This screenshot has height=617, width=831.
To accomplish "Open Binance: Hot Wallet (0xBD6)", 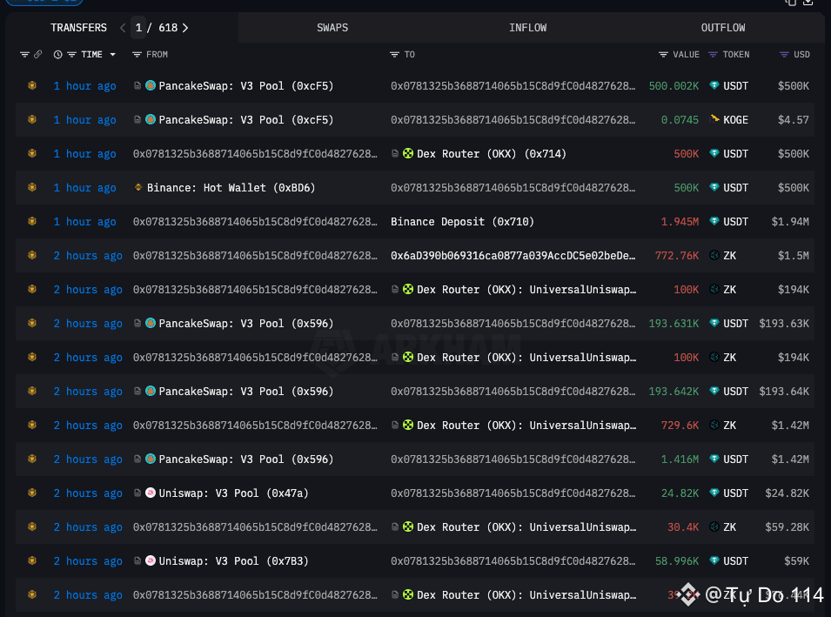I will pyautogui.click(x=231, y=188).
